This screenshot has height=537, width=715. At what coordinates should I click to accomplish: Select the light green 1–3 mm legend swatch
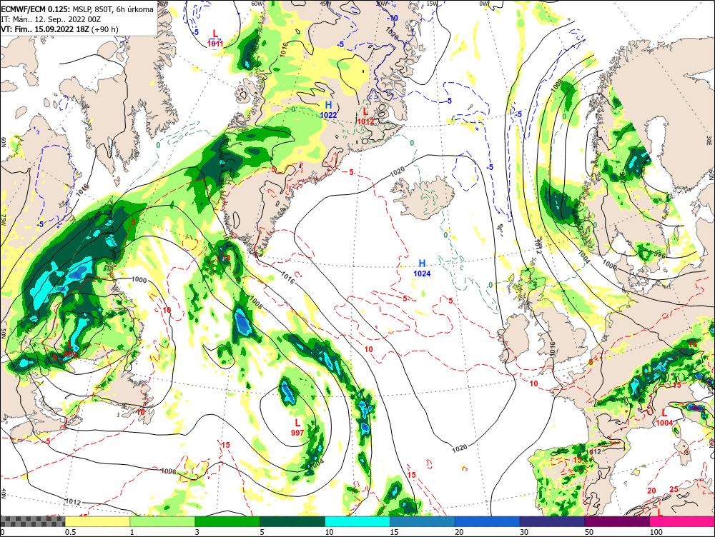162,521
